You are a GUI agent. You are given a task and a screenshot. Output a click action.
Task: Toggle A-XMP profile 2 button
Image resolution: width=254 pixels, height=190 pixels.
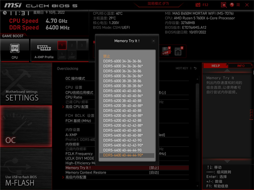[72, 46]
